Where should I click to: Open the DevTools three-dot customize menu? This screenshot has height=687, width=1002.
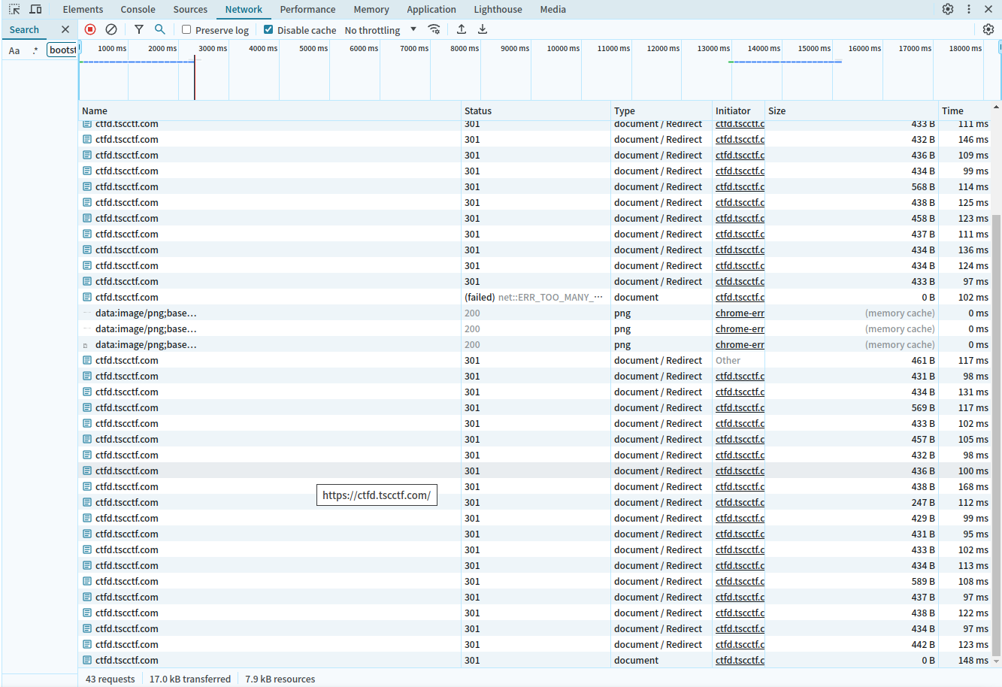[969, 10]
